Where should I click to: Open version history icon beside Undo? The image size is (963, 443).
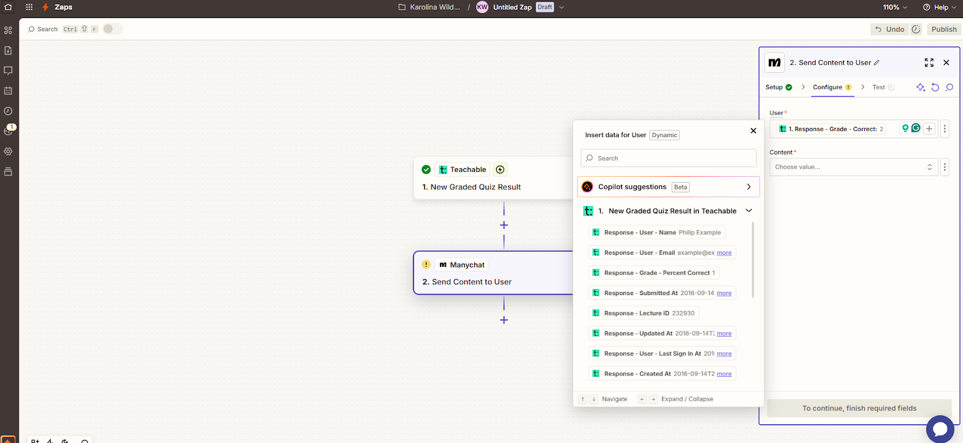coord(916,29)
